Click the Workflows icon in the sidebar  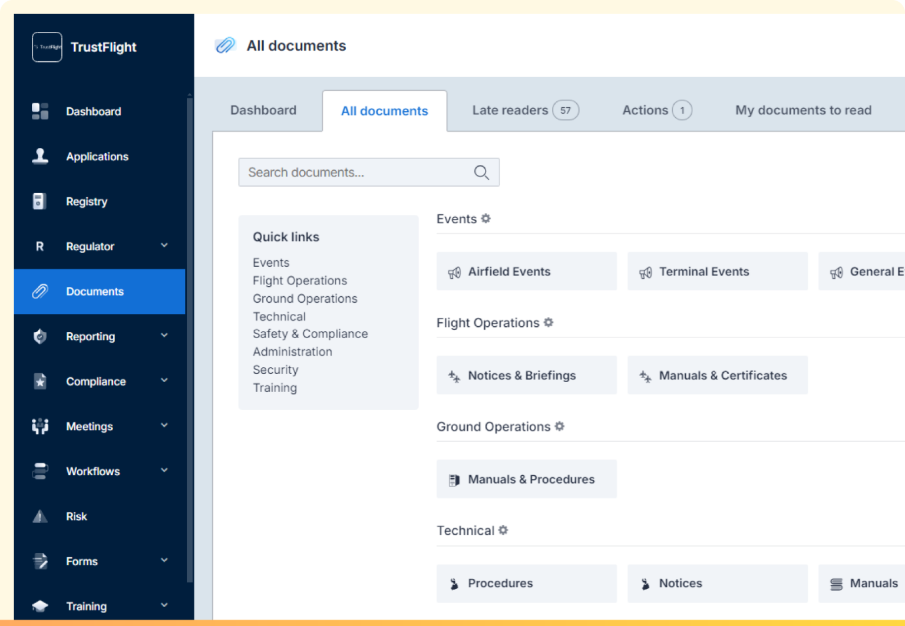39,471
